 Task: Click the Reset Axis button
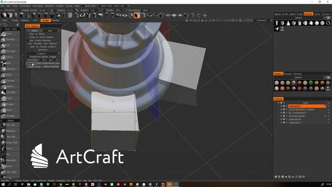(34, 66)
